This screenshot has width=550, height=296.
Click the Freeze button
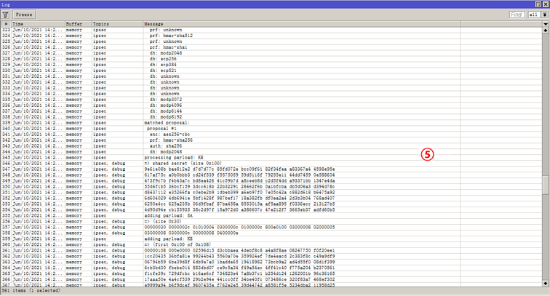coord(24,15)
